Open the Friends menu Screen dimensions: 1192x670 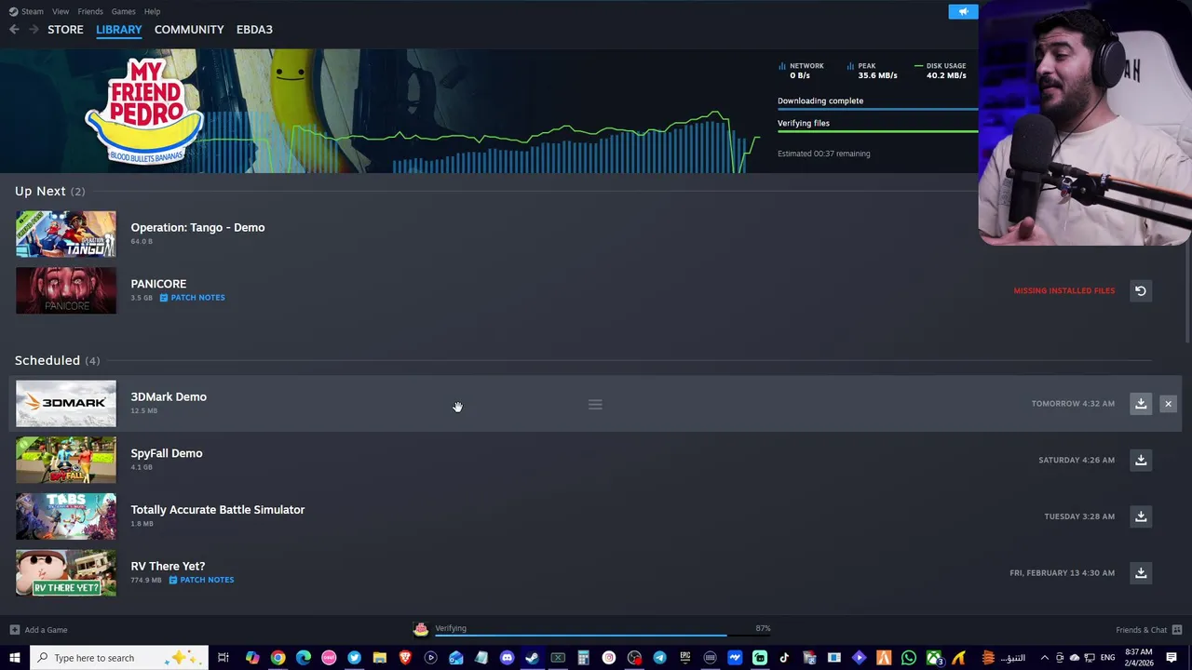90,11
